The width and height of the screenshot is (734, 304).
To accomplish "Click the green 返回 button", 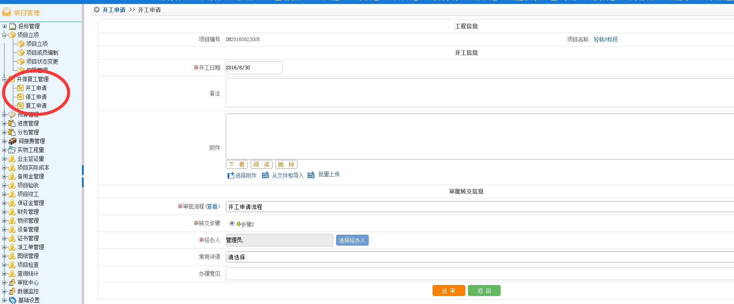I will pyautogui.click(x=484, y=291).
